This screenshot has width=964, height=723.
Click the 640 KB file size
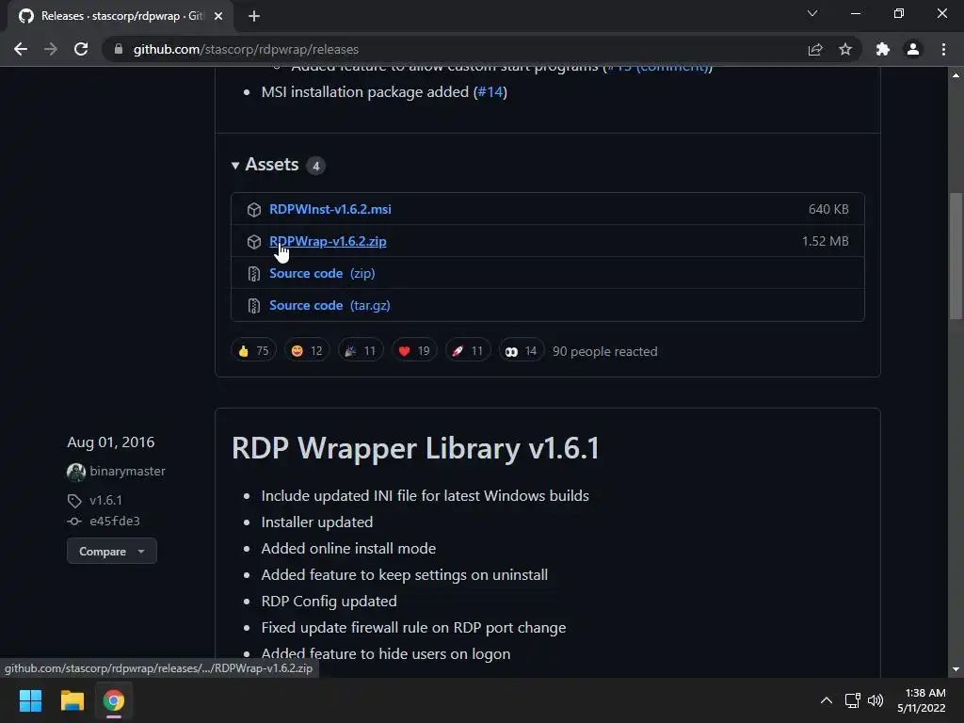coord(828,209)
